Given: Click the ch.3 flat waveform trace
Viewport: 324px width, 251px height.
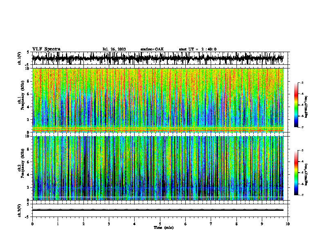Looking at the screenshot, I should tap(158, 210).
